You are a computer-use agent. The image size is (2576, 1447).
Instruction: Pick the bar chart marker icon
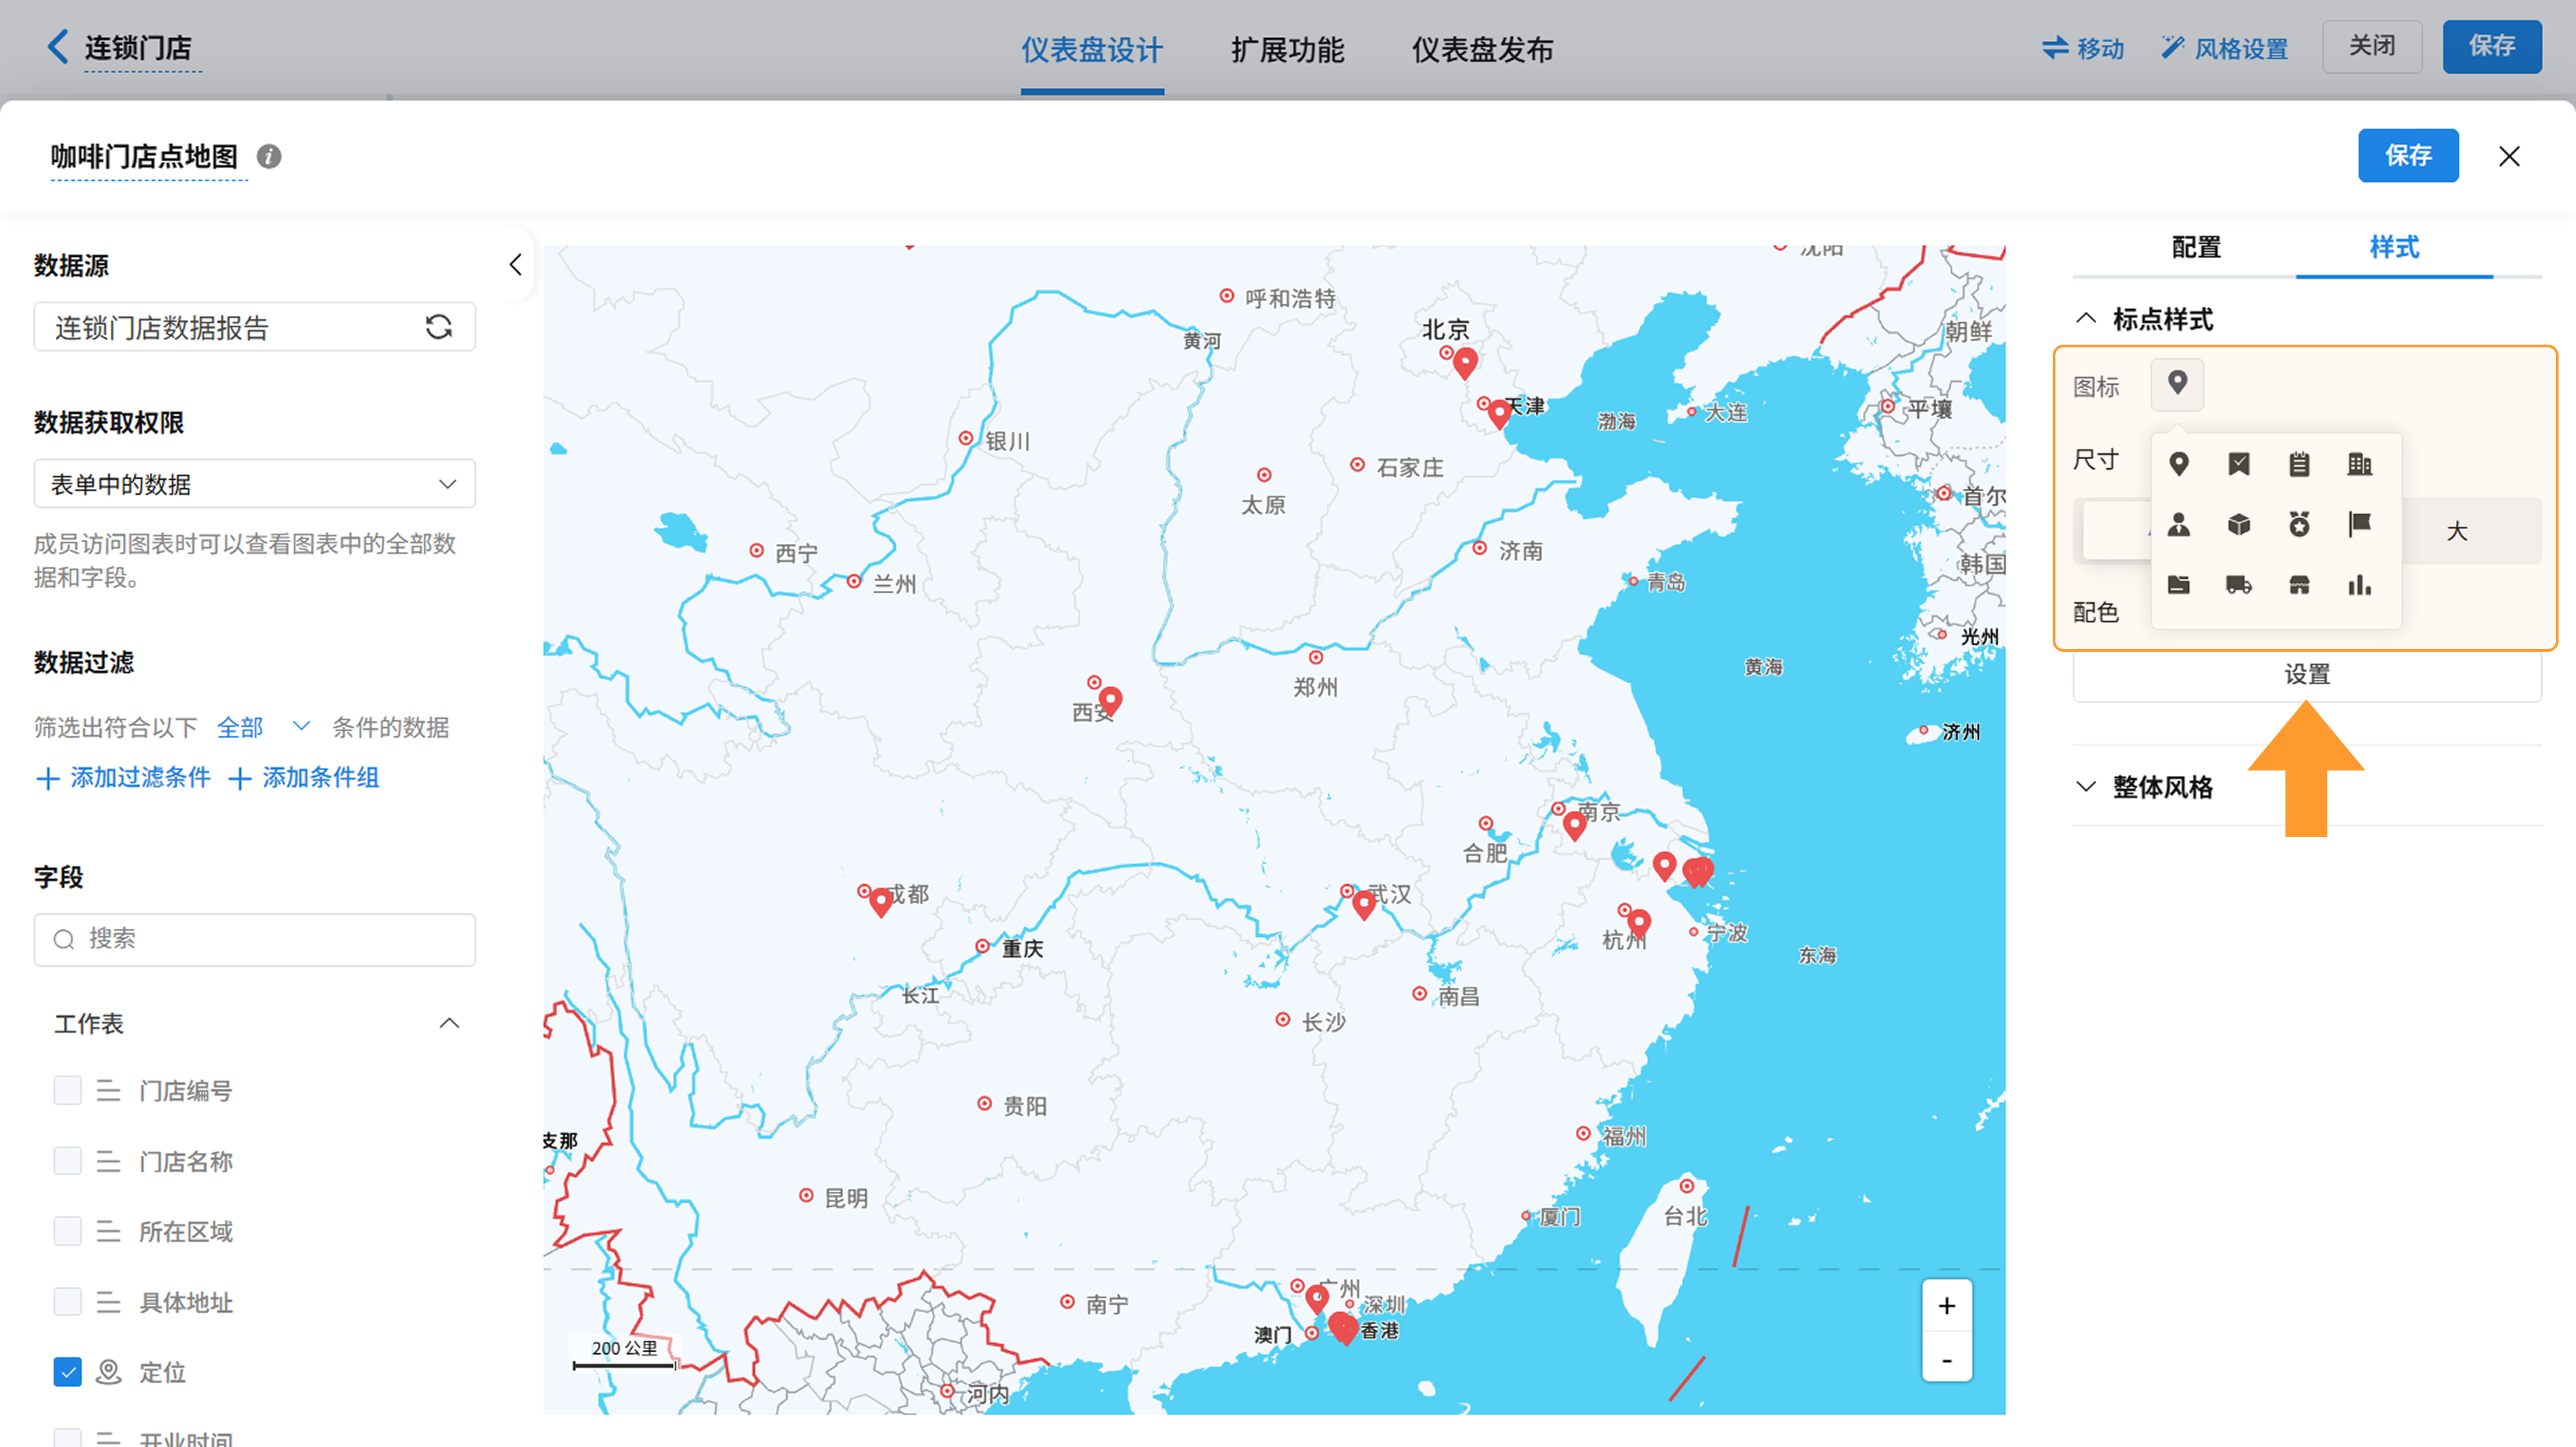[2359, 585]
